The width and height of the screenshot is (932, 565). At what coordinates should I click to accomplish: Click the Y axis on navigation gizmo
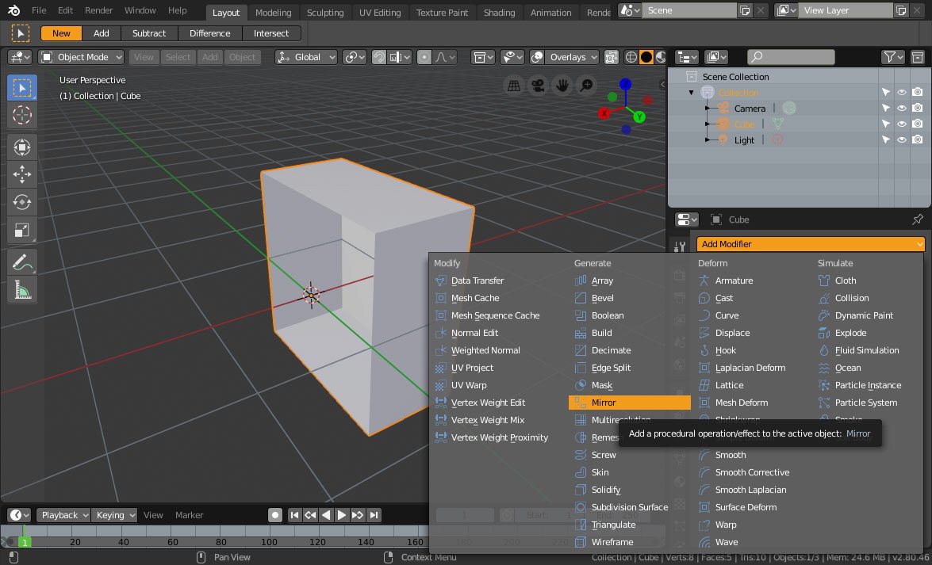tap(639, 116)
